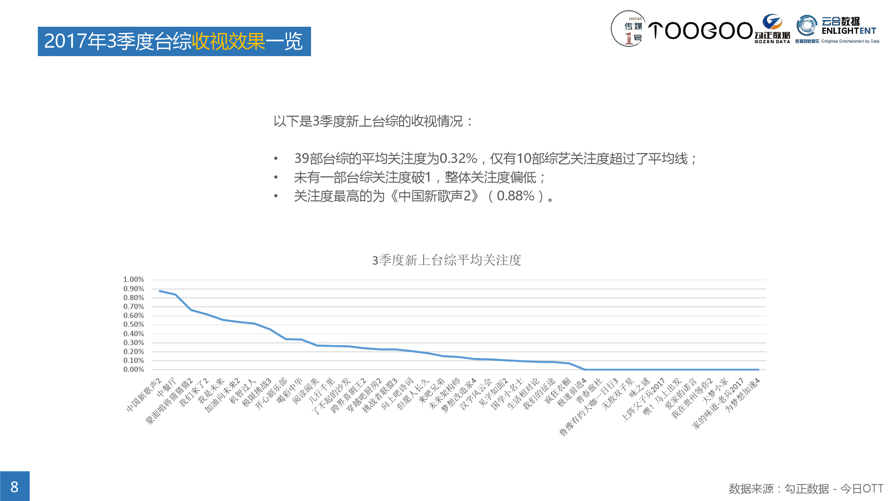Click the blue slide title banner
This screenshot has width=890, height=501.
[174, 41]
